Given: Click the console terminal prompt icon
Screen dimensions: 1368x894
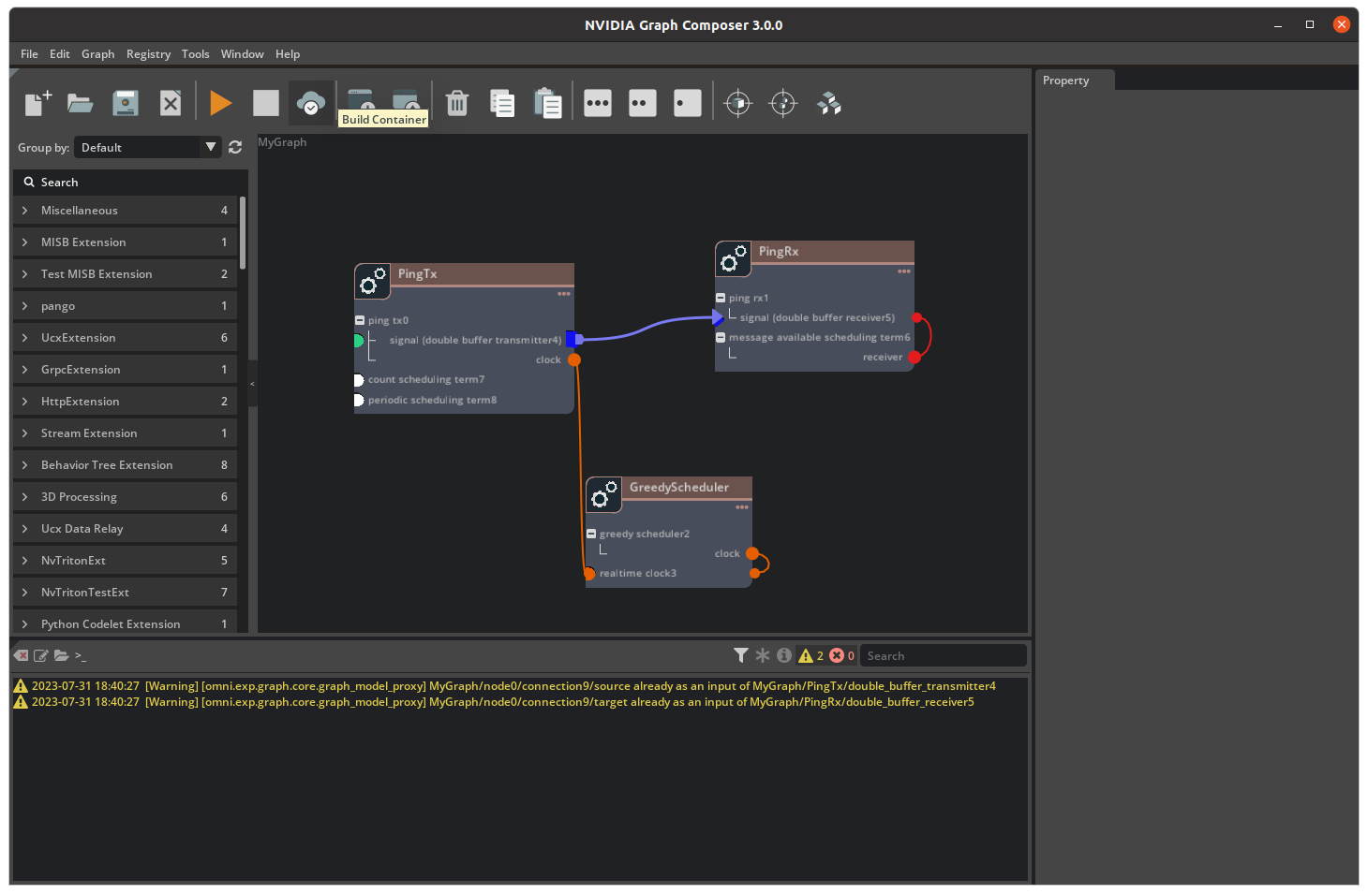Looking at the screenshot, I should [x=81, y=655].
